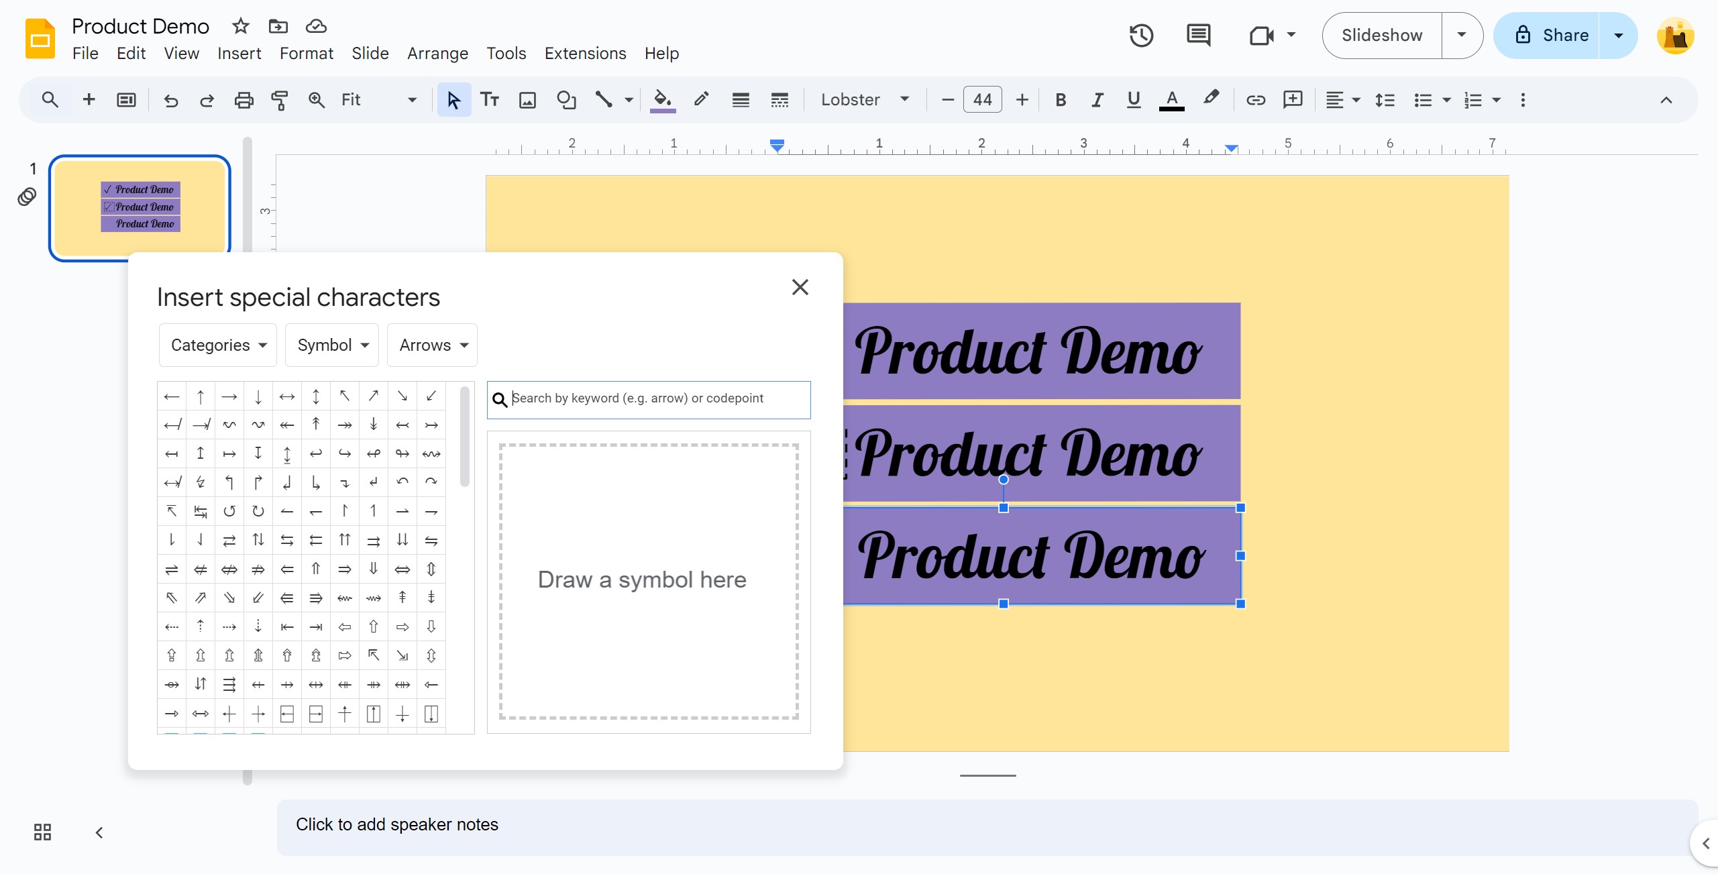Open the grid view icon
This screenshot has width=1718, height=876.
[42, 832]
